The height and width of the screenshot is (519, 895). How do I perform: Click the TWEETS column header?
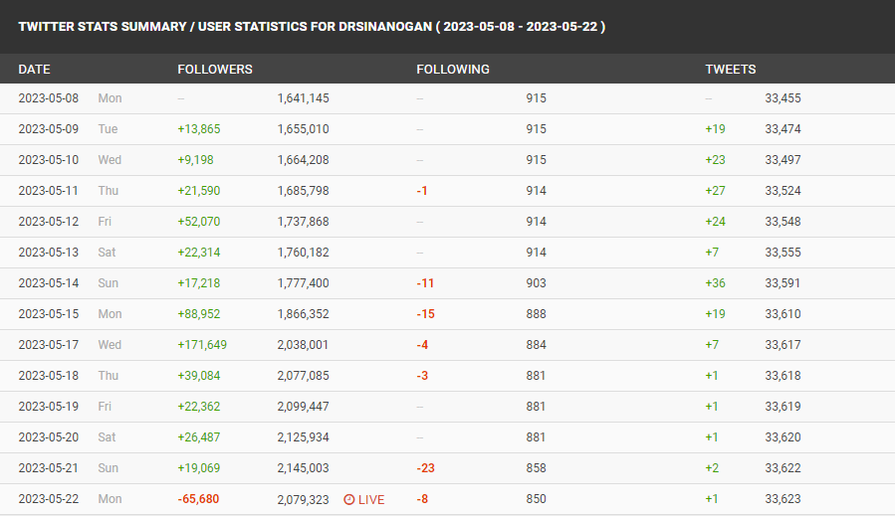click(x=730, y=70)
